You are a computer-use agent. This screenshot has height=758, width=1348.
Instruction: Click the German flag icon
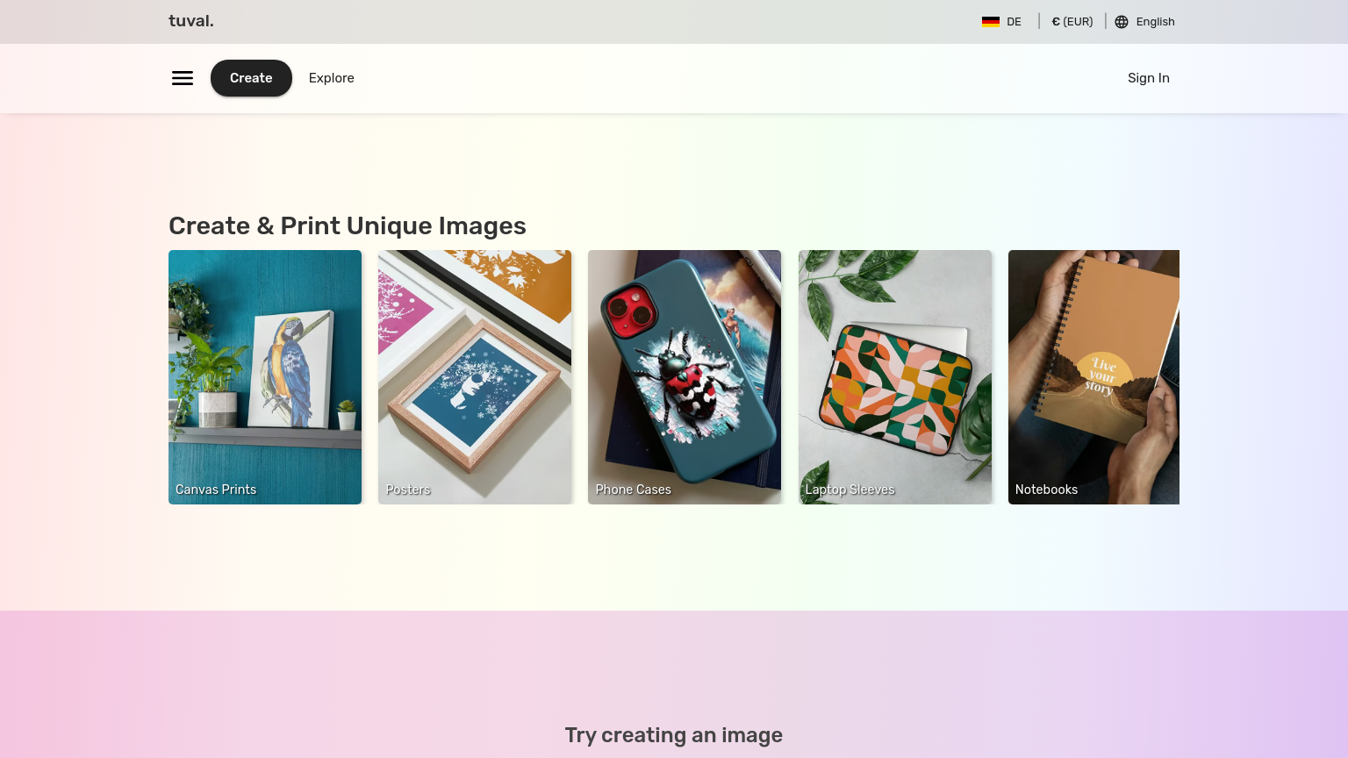click(990, 22)
